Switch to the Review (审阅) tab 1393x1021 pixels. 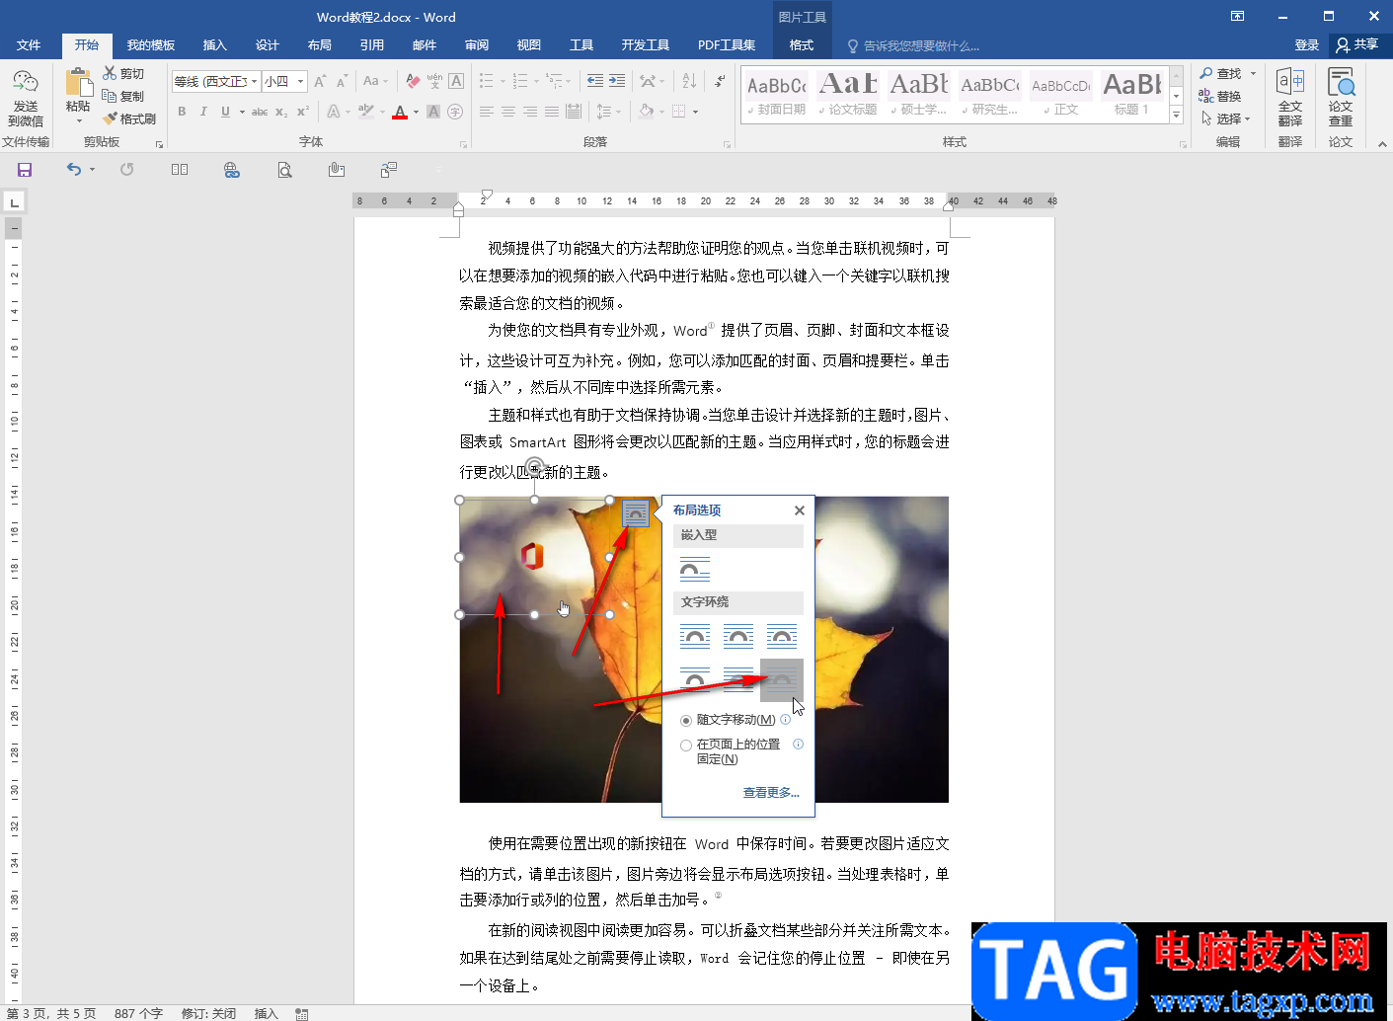click(x=477, y=45)
